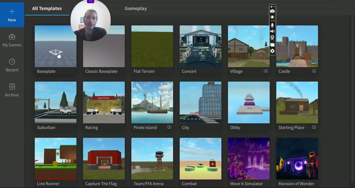Toggle system audio speaker icon
The image size is (355, 188).
coord(272,31)
